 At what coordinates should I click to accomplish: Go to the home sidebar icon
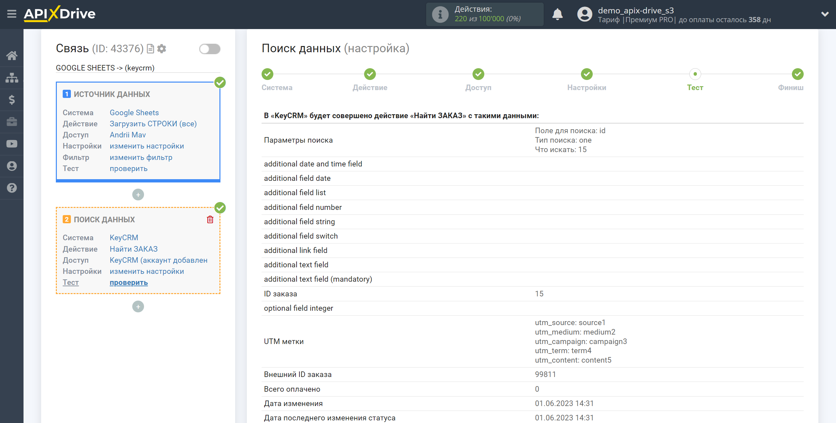12,55
